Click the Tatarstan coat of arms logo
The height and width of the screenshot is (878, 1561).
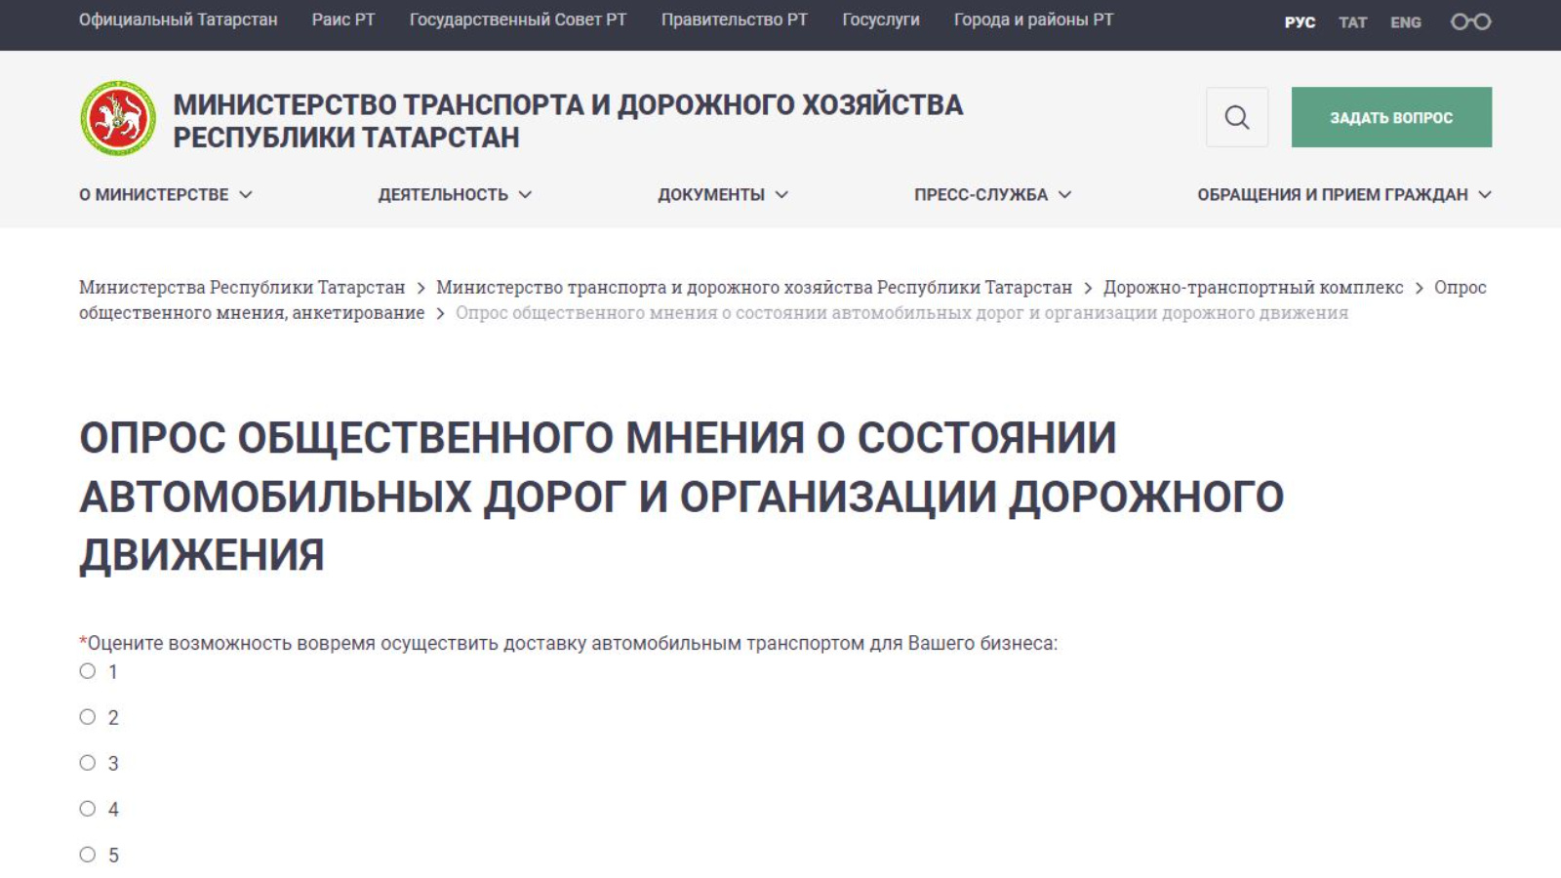click(x=118, y=119)
